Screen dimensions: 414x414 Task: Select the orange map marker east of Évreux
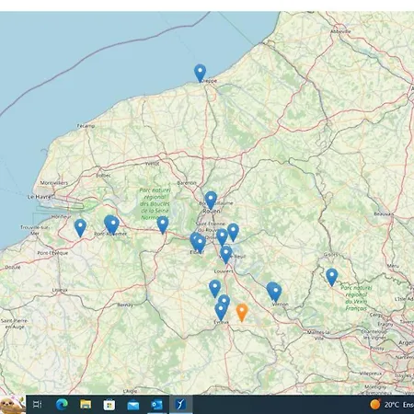point(242,312)
